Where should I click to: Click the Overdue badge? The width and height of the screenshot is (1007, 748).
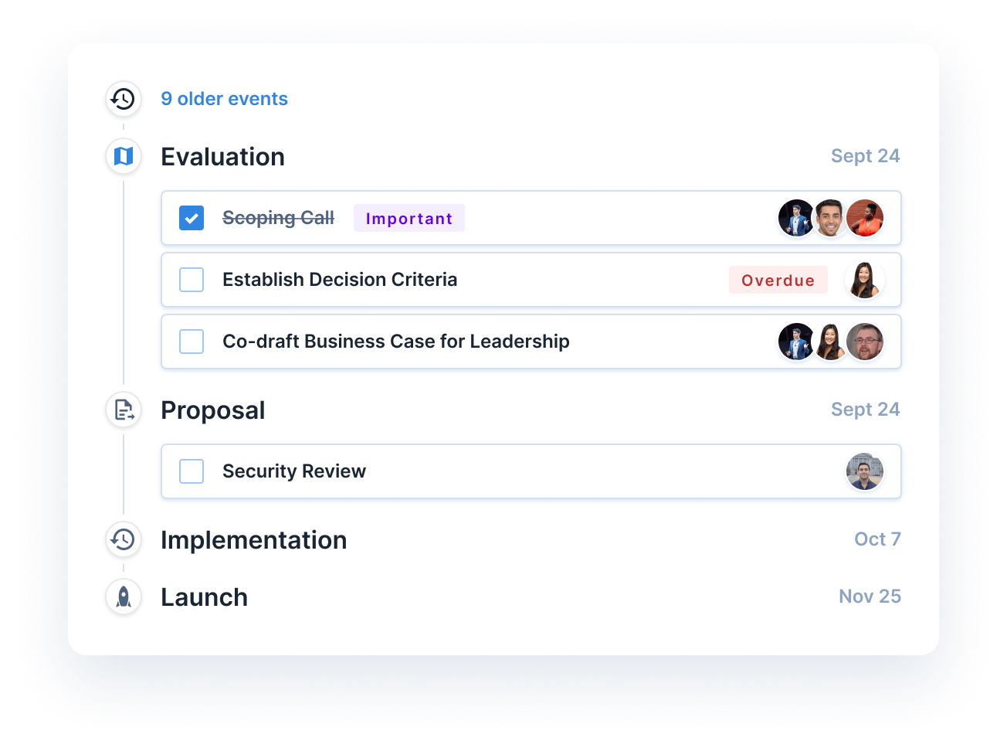(x=778, y=280)
